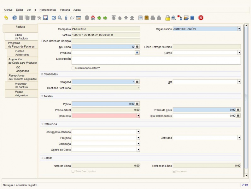The width and height of the screenshot is (251, 189).
Task: Click the zoom across magnifier icon
Action: click(174, 18)
